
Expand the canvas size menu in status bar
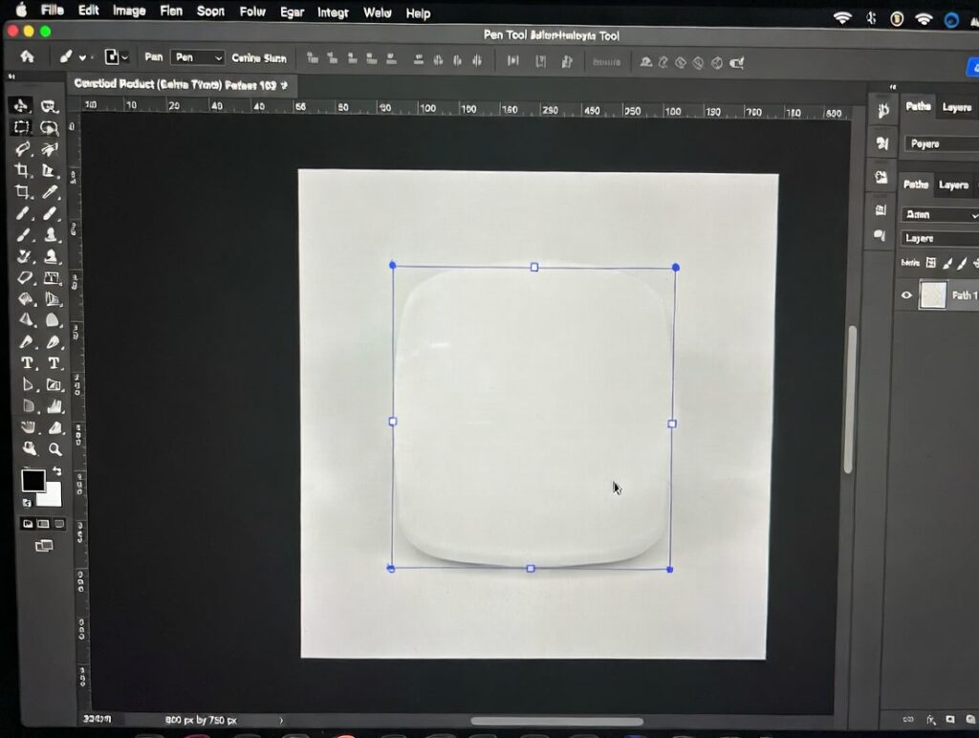coord(280,720)
